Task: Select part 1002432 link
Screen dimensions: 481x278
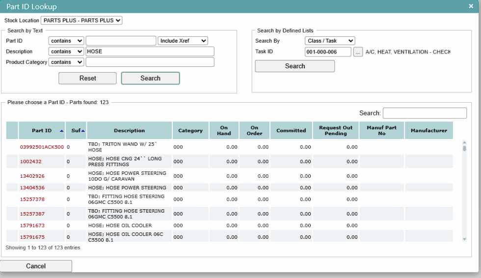Action: tap(30, 162)
